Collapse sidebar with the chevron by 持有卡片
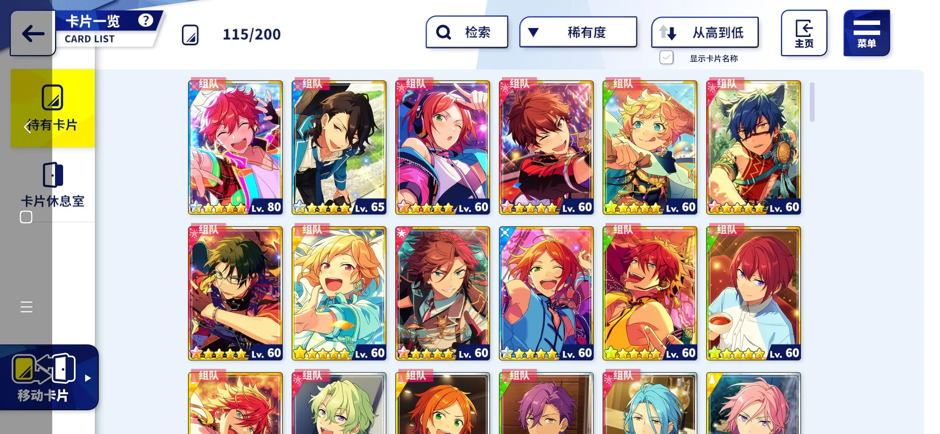940x434 pixels. [x=27, y=127]
